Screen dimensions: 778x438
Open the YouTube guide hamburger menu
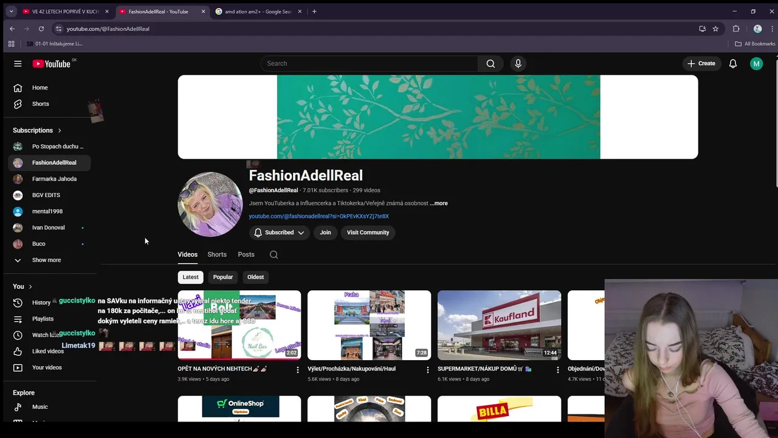pyautogui.click(x=18, y=63)
